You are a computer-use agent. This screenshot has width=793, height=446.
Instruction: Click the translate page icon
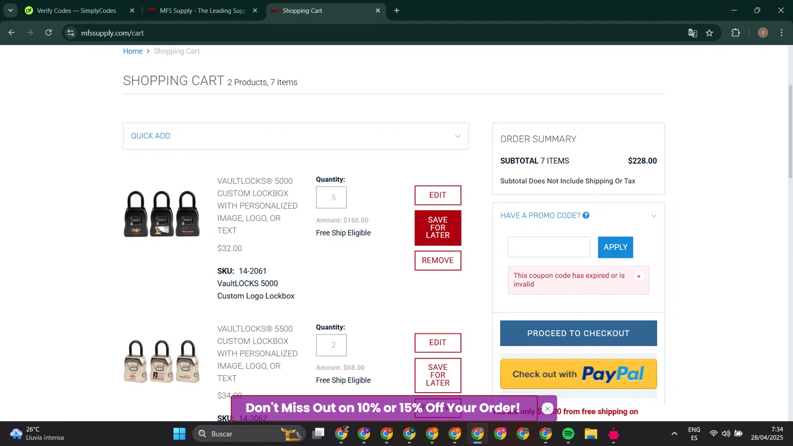[693, 33]
